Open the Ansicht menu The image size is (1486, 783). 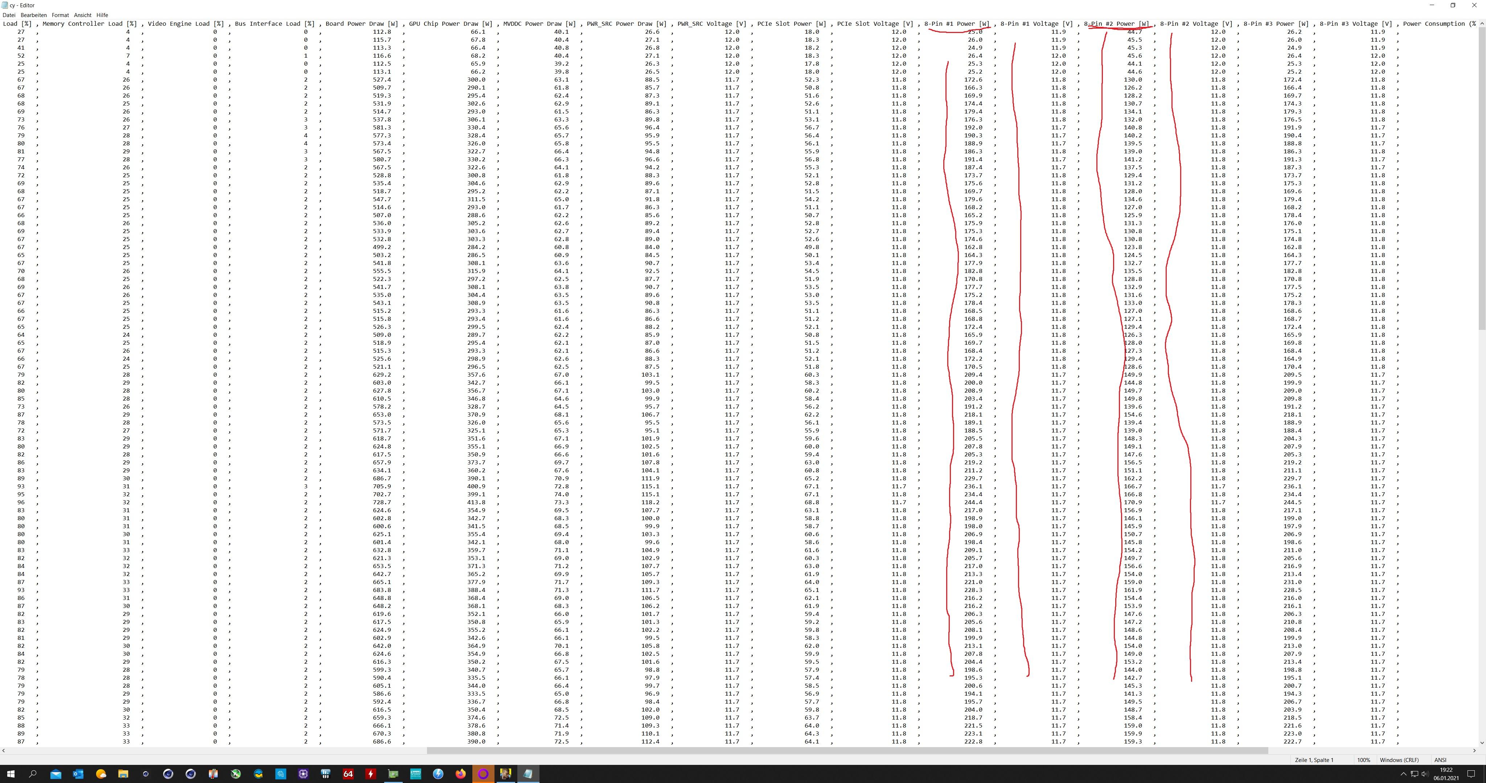[x=82, y=15]
